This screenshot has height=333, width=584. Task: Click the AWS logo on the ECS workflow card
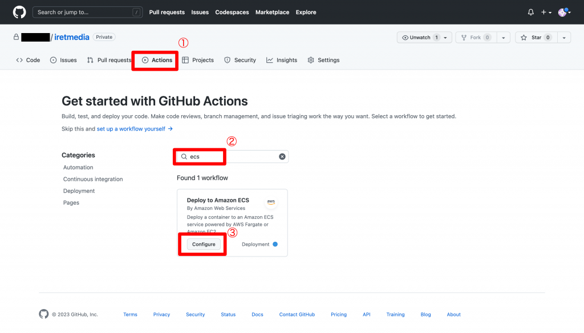(x=271, y=202)
